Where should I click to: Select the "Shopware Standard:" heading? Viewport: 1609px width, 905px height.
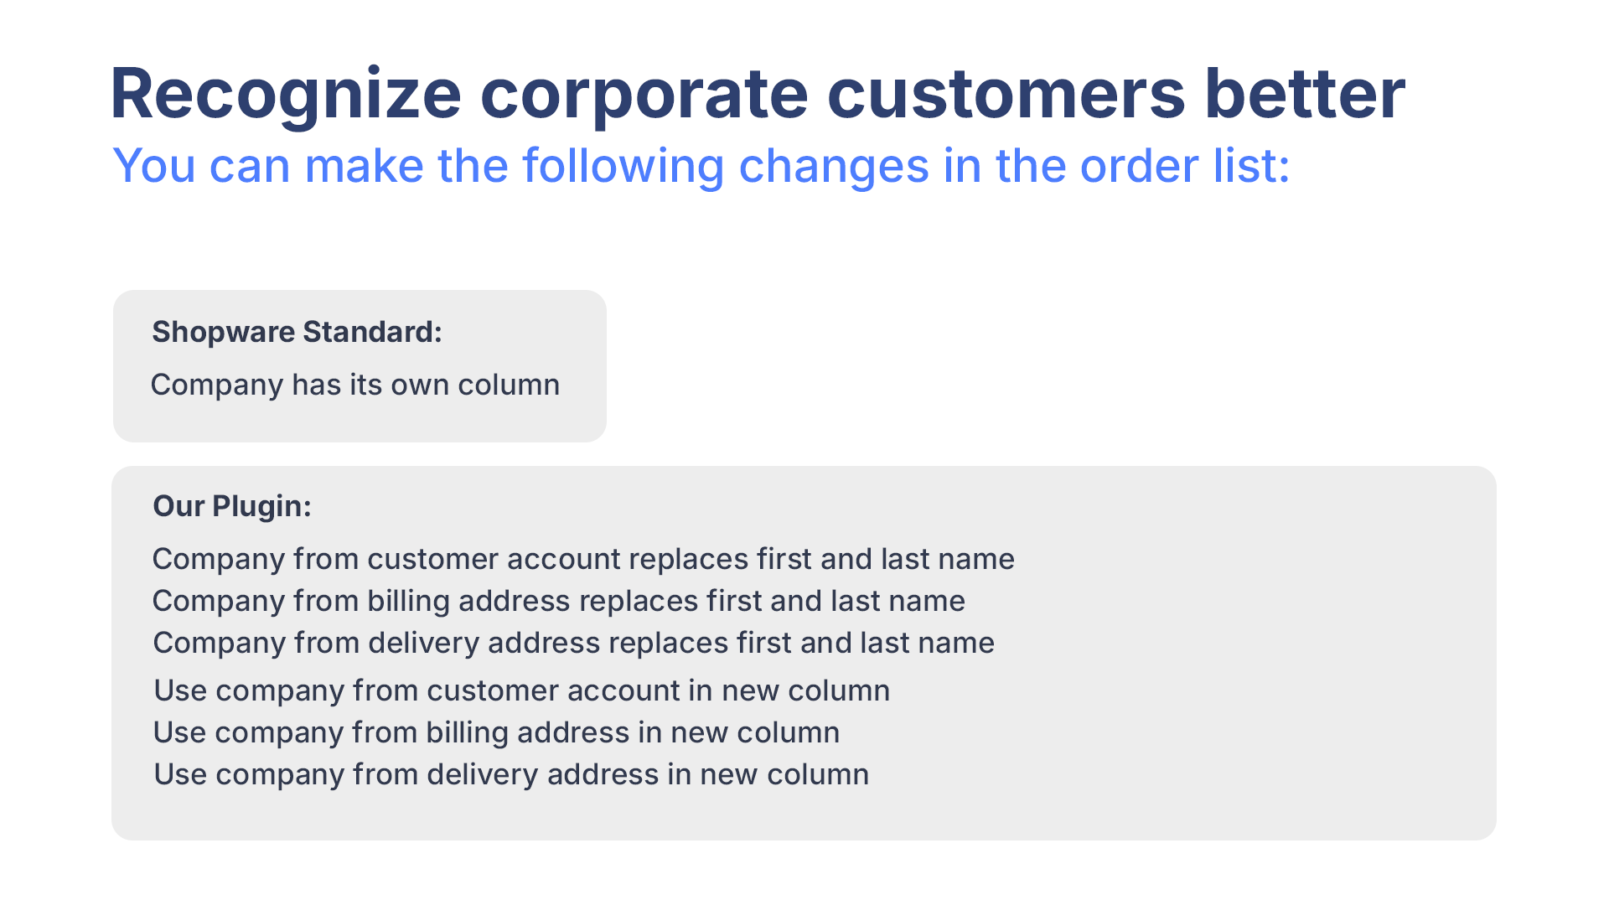297,332
